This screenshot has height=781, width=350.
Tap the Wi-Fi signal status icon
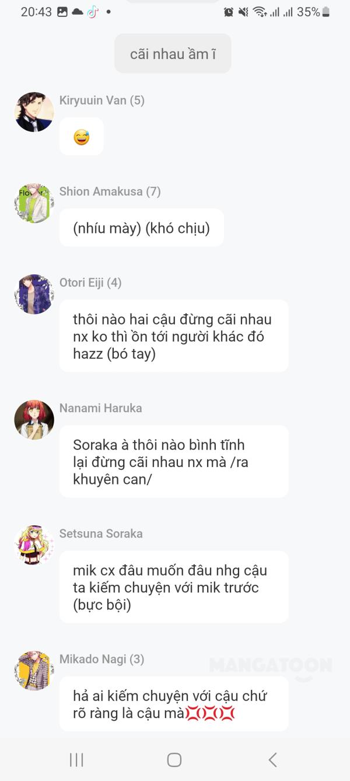(259, 12)
